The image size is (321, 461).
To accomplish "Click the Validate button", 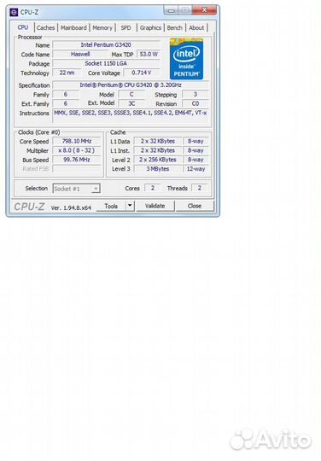I will tap(155, 206).
